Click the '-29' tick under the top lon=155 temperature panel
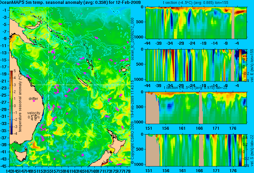The width and height of the screenshot is (254, 173). pos(181,43)
